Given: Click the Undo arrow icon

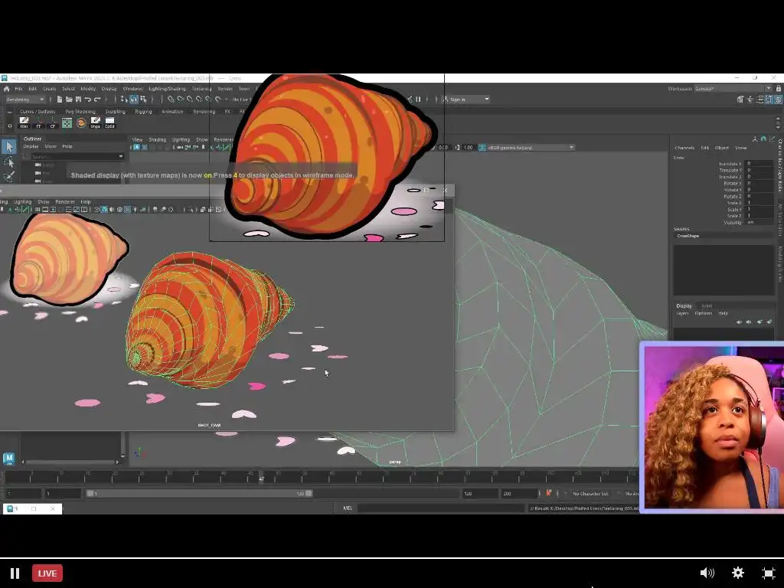Looking at the screenshot, I should [87, 100].
